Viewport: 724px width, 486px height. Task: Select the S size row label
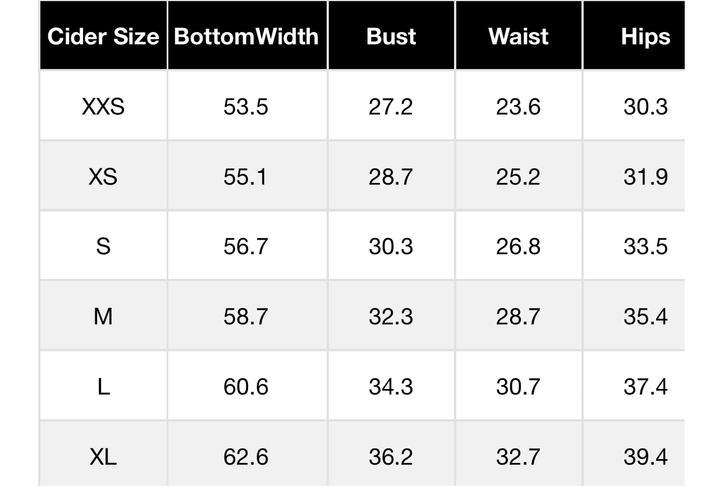click(x=103, y=246)
